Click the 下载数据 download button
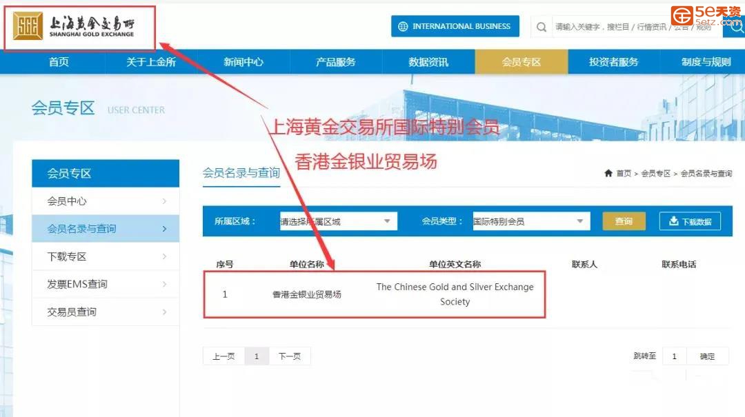 click(690, 221)
